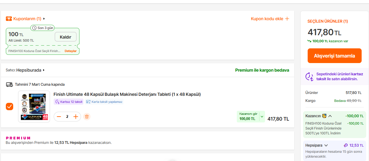Open the Finish Ultimate 48 Kapsül product title
The width and height of the screenshot is (369, 161).
click(x=127, y=94)
